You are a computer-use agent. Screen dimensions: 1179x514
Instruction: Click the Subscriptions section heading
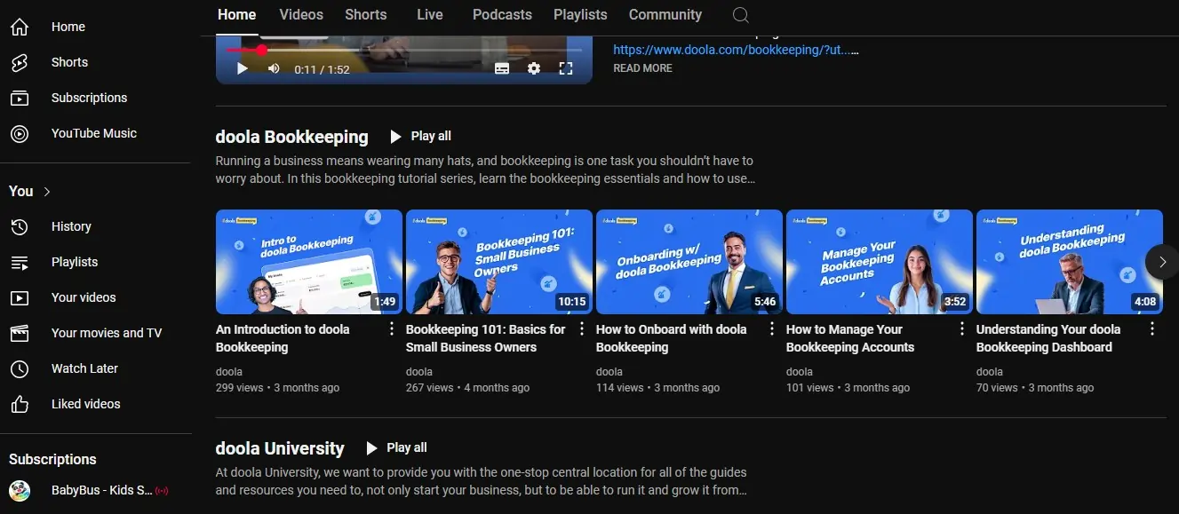[x=52, y=459]
